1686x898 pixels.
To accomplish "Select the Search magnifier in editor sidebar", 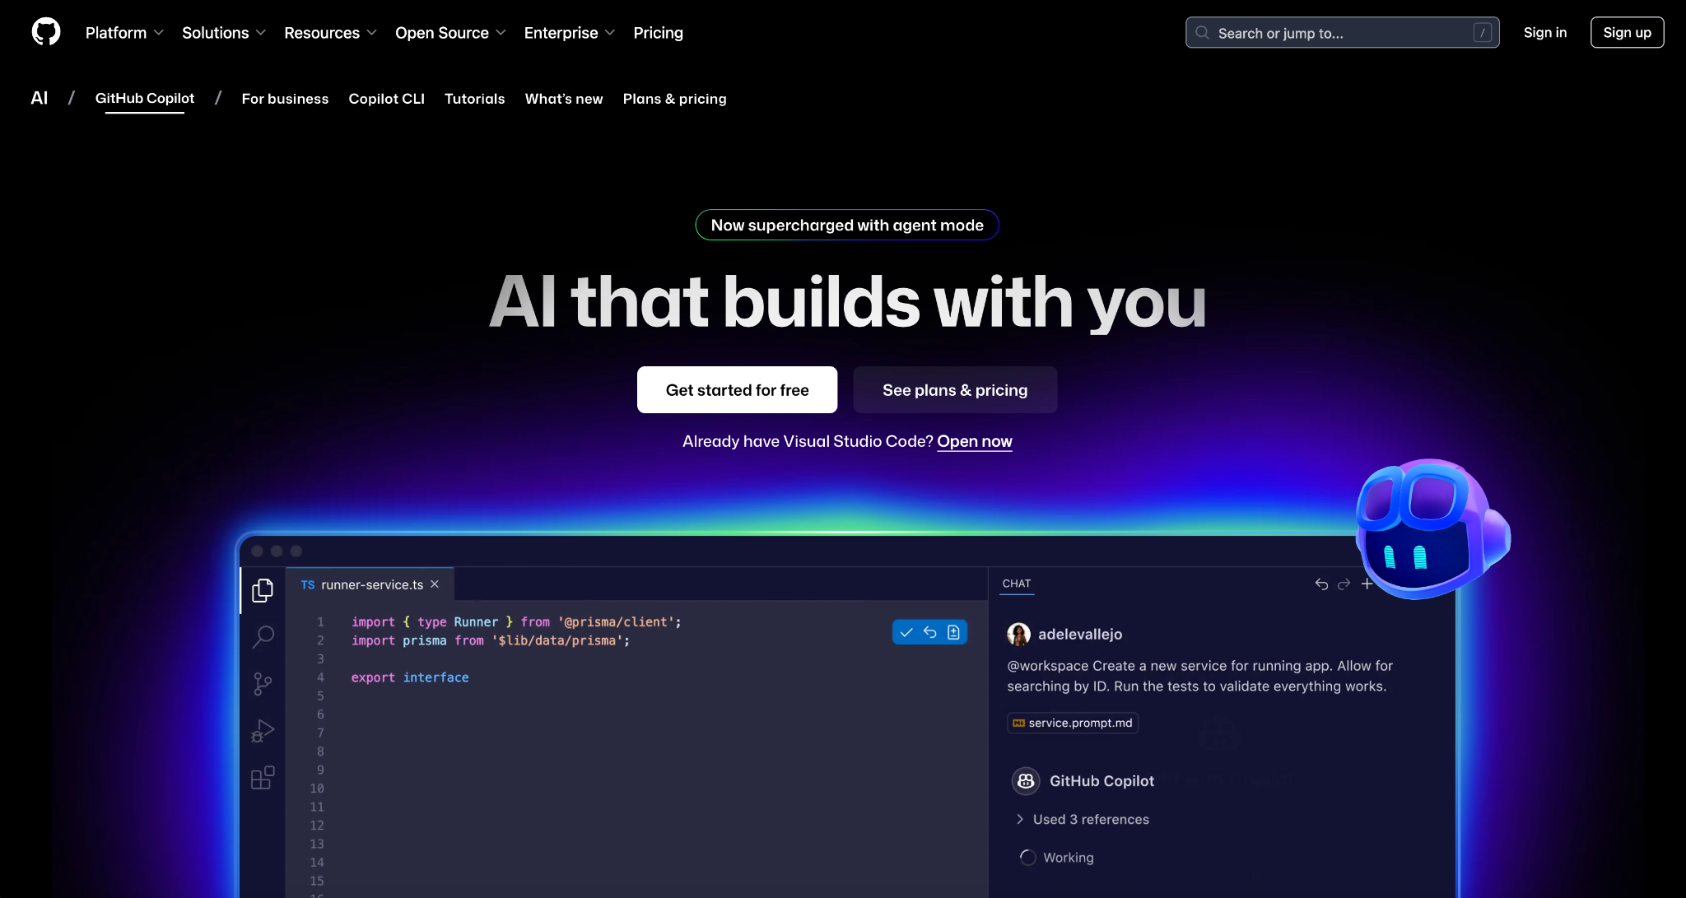I will tap(263, 636).
